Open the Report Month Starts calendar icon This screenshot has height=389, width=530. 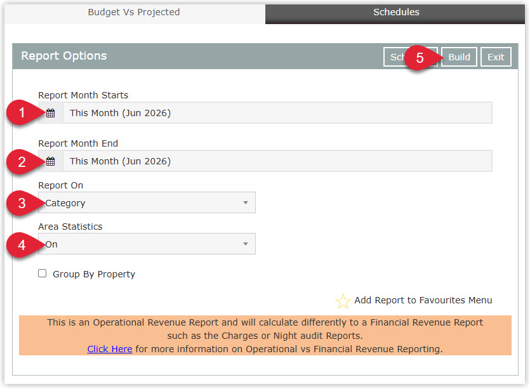[50, 113]
